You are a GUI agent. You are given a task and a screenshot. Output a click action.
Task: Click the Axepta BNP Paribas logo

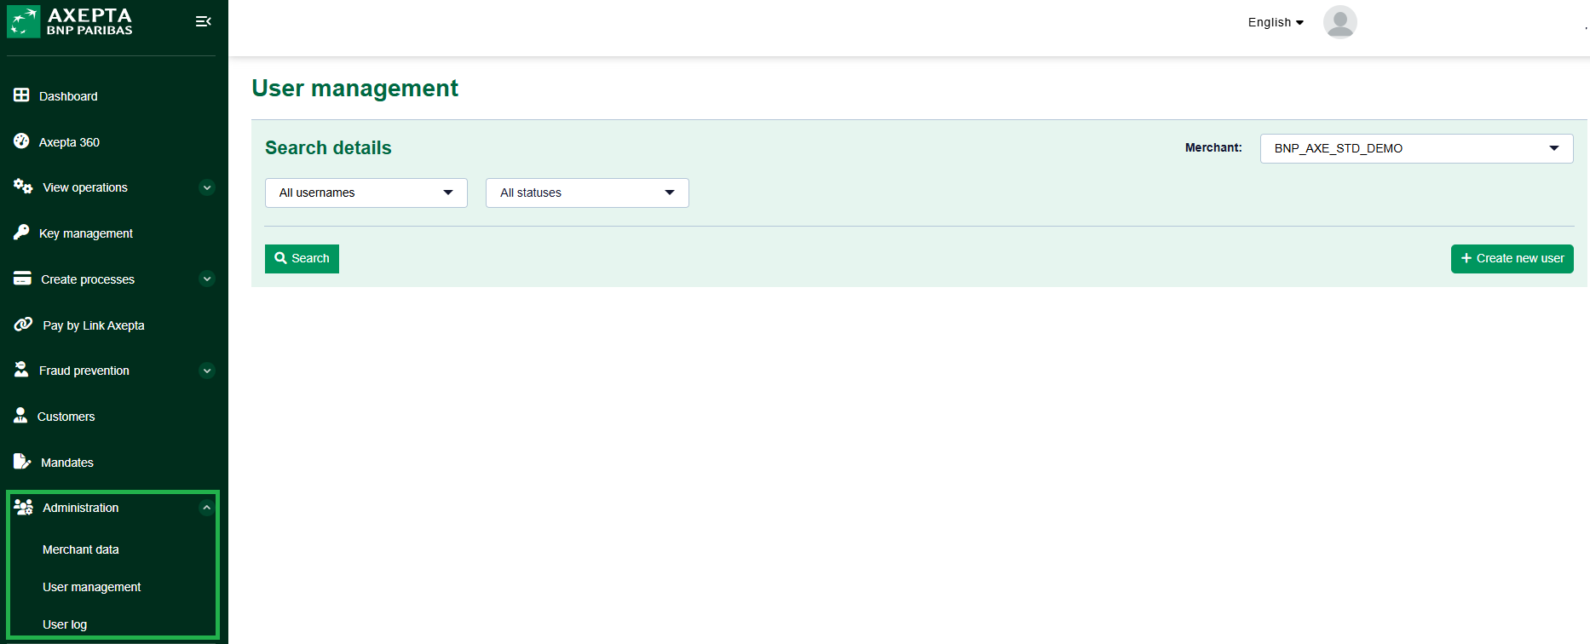click(70, 22)
